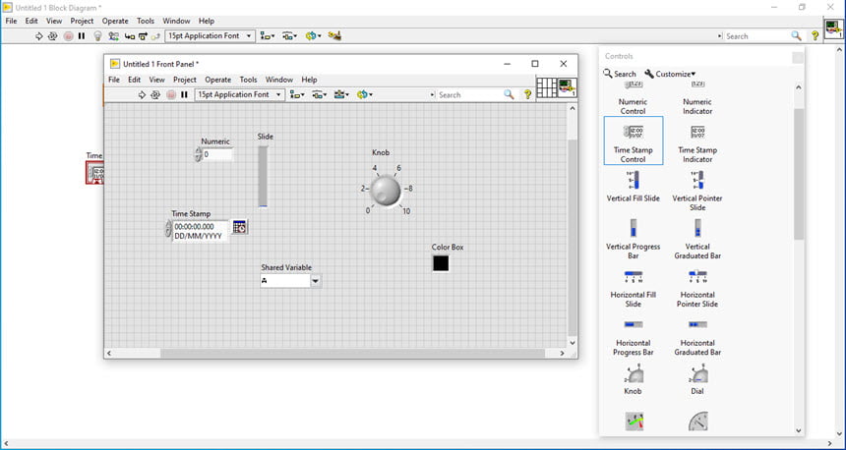Click Step Over icon in Block Diagram
Image resolution: width=846 pixels, height=450 pixels.
[143, 36]
